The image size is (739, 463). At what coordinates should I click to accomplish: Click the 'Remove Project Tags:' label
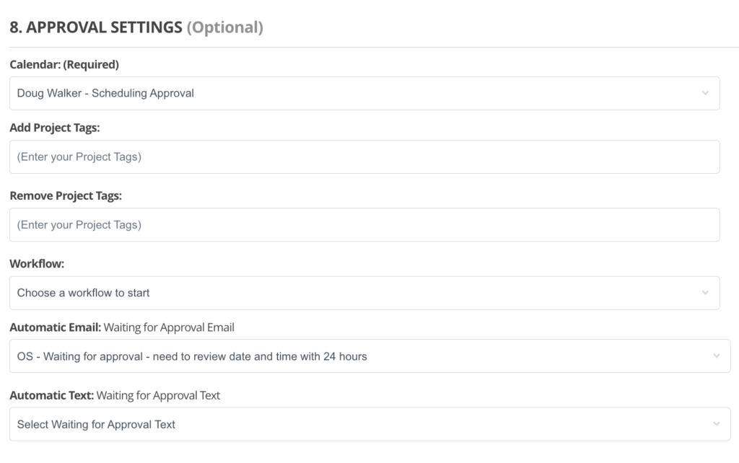point(66,196)
